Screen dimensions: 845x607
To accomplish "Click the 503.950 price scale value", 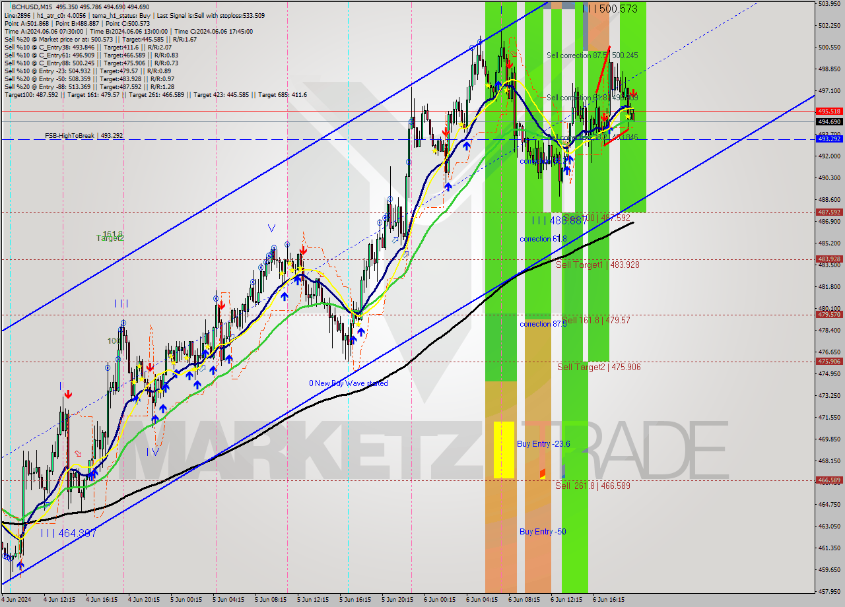I will (x=829, y=4).
